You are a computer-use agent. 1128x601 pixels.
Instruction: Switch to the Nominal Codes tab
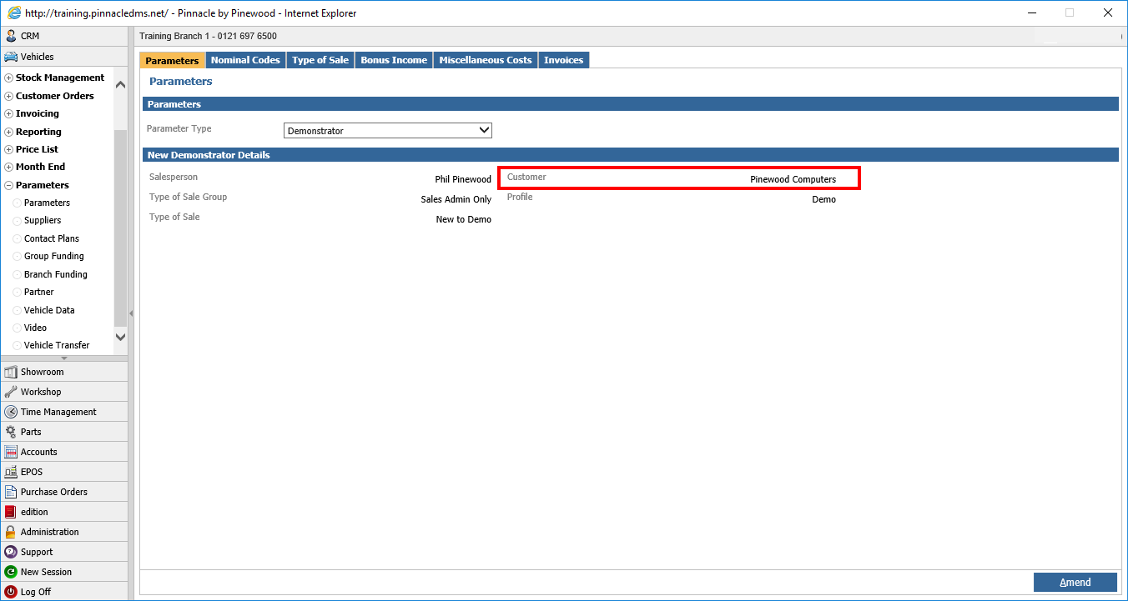245,59
